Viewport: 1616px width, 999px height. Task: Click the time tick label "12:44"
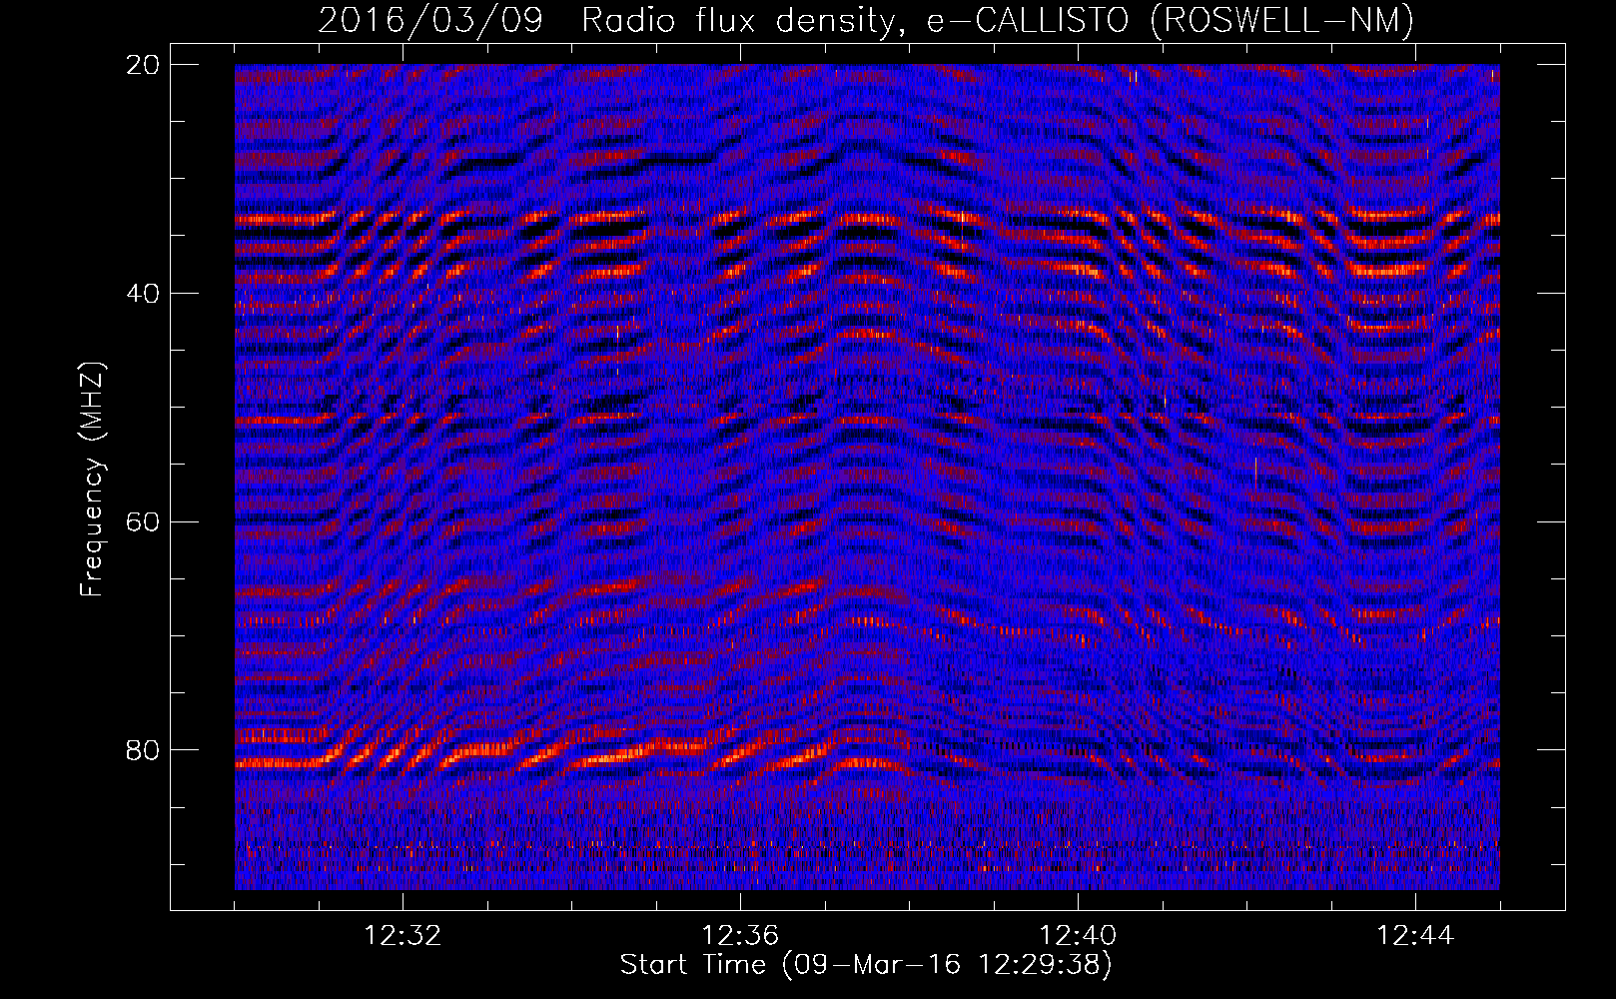pos(1415,936)
